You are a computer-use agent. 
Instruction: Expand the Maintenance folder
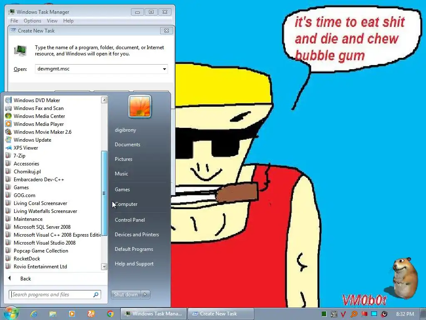pos(28,219)
